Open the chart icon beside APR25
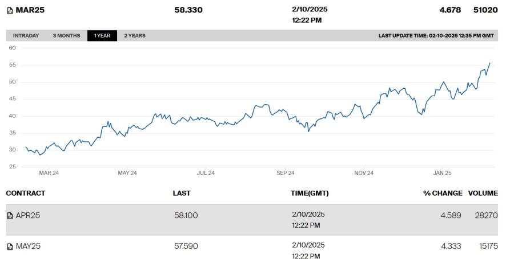Viewport: 514px width, 259px height. [10, 216]
